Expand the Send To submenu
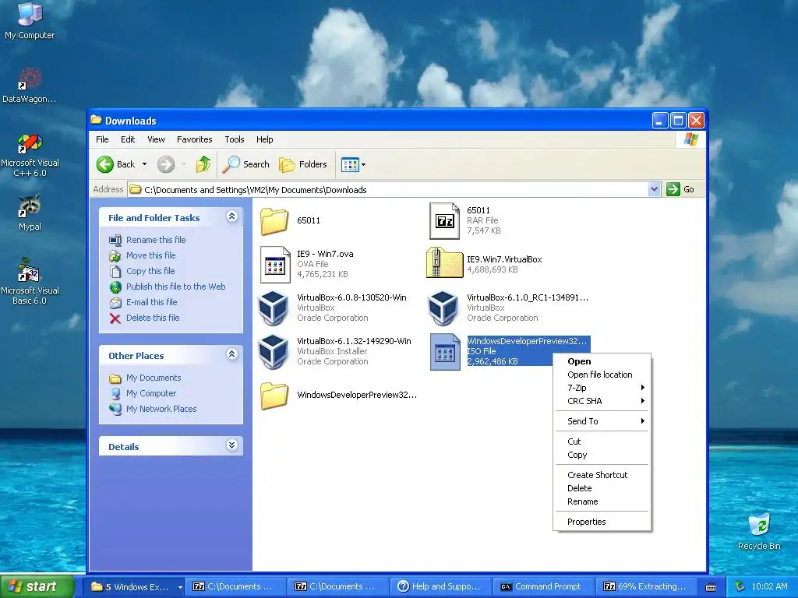This screenshot has width=798, height=598. click(602, 421)
